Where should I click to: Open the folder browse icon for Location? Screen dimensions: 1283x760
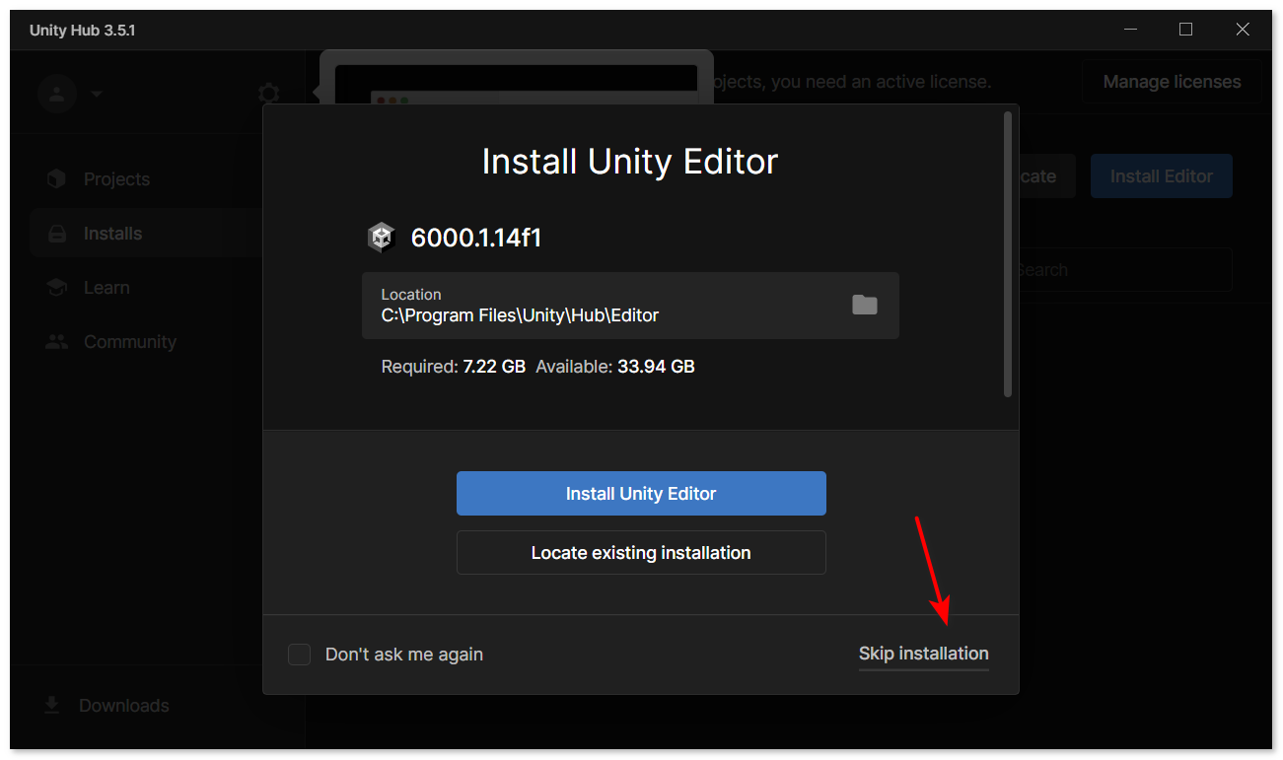coord(865,305)
